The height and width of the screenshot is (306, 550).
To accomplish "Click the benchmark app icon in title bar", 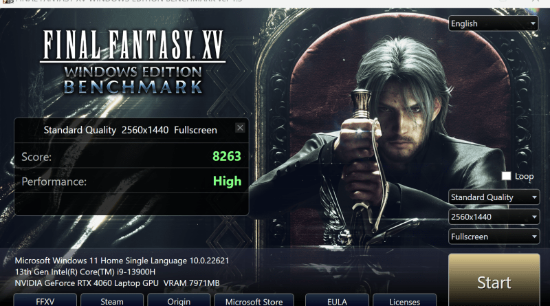I will coord(8,1).
